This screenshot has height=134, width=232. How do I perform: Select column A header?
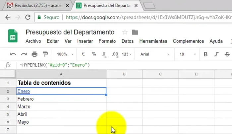(x=61, y=74)
